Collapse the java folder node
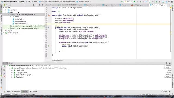The image size is (174, 98). (x=6, y=12)
